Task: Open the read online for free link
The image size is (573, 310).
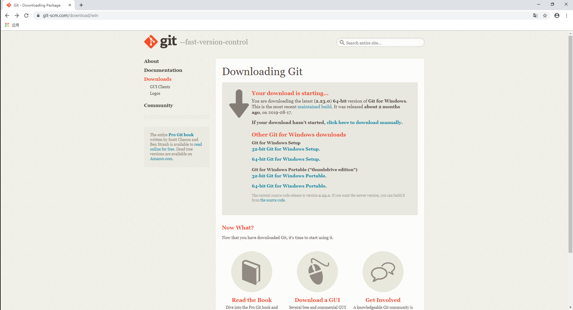Action: tap(176, 147)
